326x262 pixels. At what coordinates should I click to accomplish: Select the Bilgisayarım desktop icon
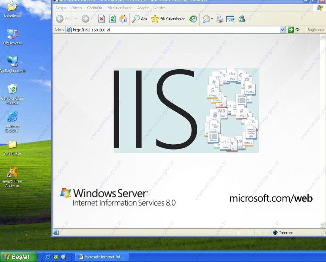[x=13, y=37]
